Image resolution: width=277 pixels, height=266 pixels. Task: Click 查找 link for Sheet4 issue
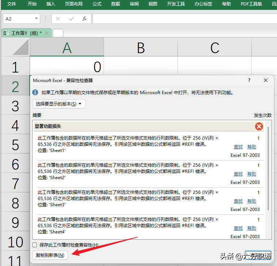(238, 228)
